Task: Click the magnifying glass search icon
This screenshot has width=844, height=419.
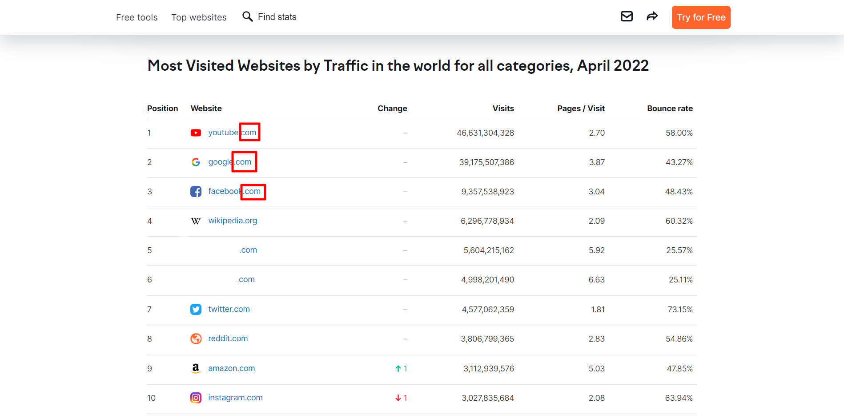Action: coord(247,16)
